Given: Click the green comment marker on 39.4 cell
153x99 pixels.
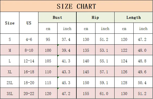Looking at the screenshot, I should pos(58,45).
